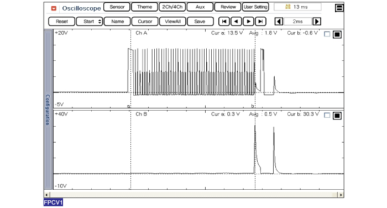Decrease the time base using the left arrow
The image size is (387, 208).
click(x=279, y=22)
